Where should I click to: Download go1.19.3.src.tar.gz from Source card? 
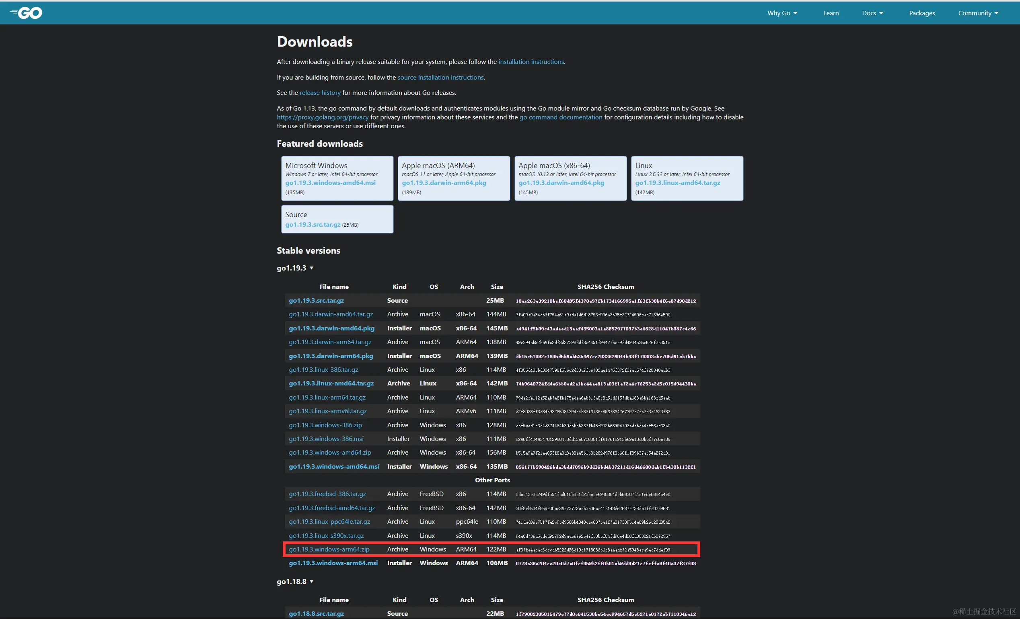(312, 224)
